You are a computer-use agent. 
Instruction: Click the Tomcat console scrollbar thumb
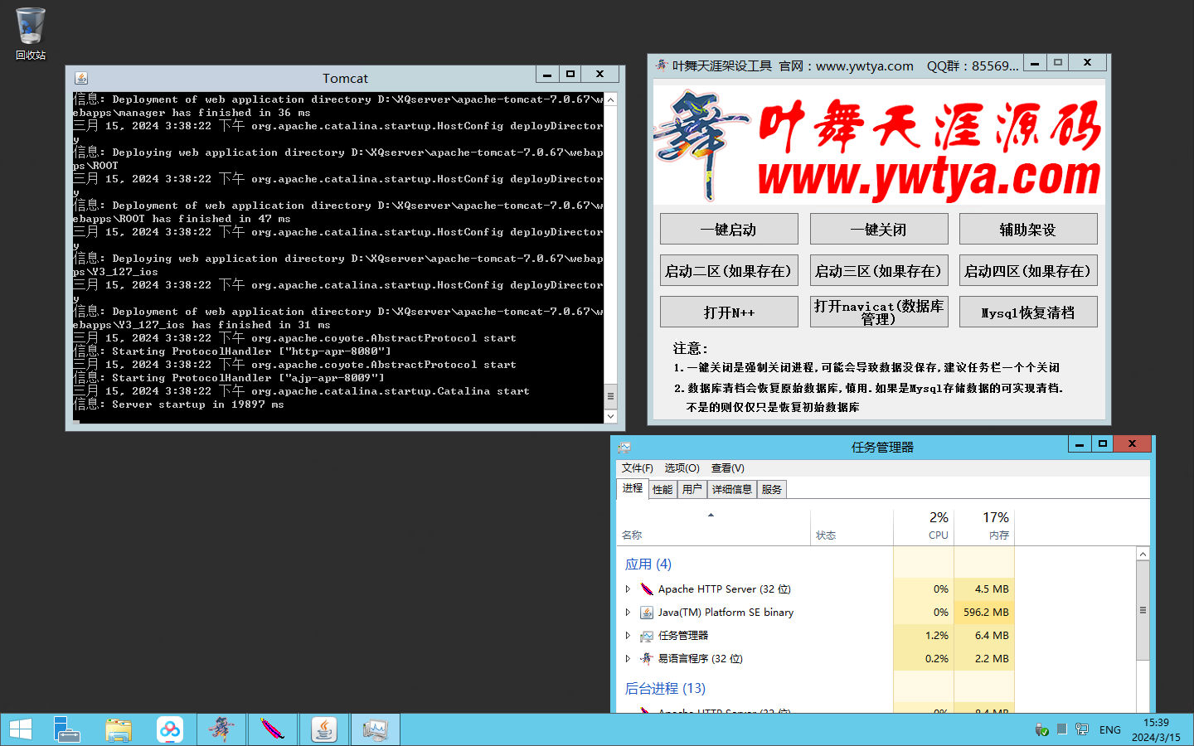click(610, 396)
